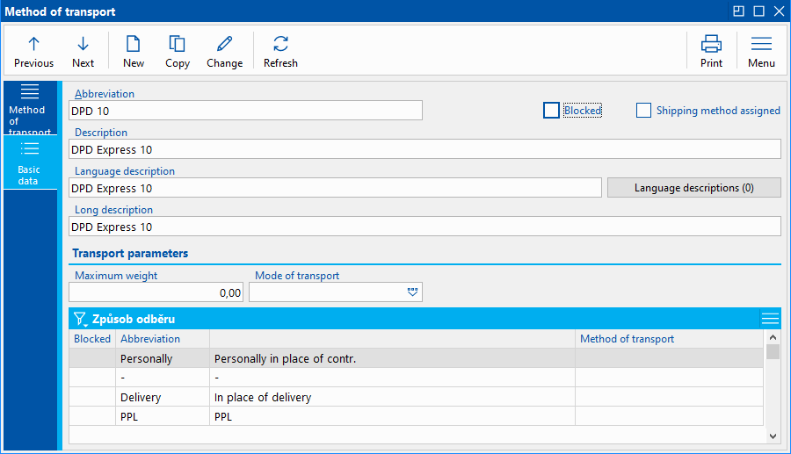Image resolution: width=791 pixels, height=454 pixels.
Task: Print the method of transport
Action: (711, 52)
